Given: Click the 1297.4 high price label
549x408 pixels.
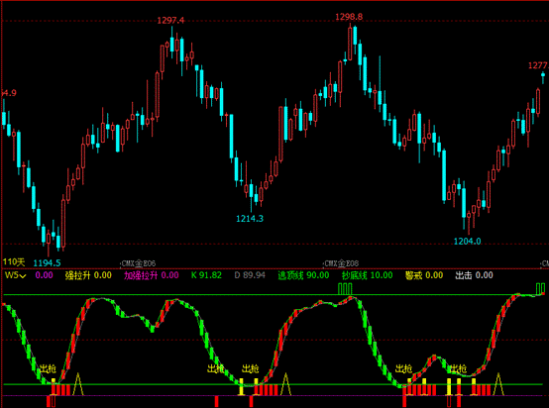Looking at the screenshot, I should pyautogui.click(x=170, y=21).
